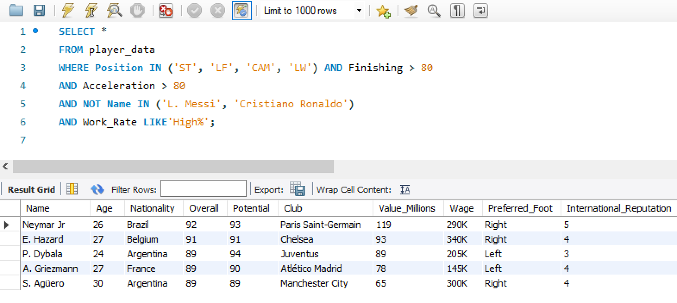
Task: Toggle continue-on-error red stop icon
Action: tap(166, 10)
